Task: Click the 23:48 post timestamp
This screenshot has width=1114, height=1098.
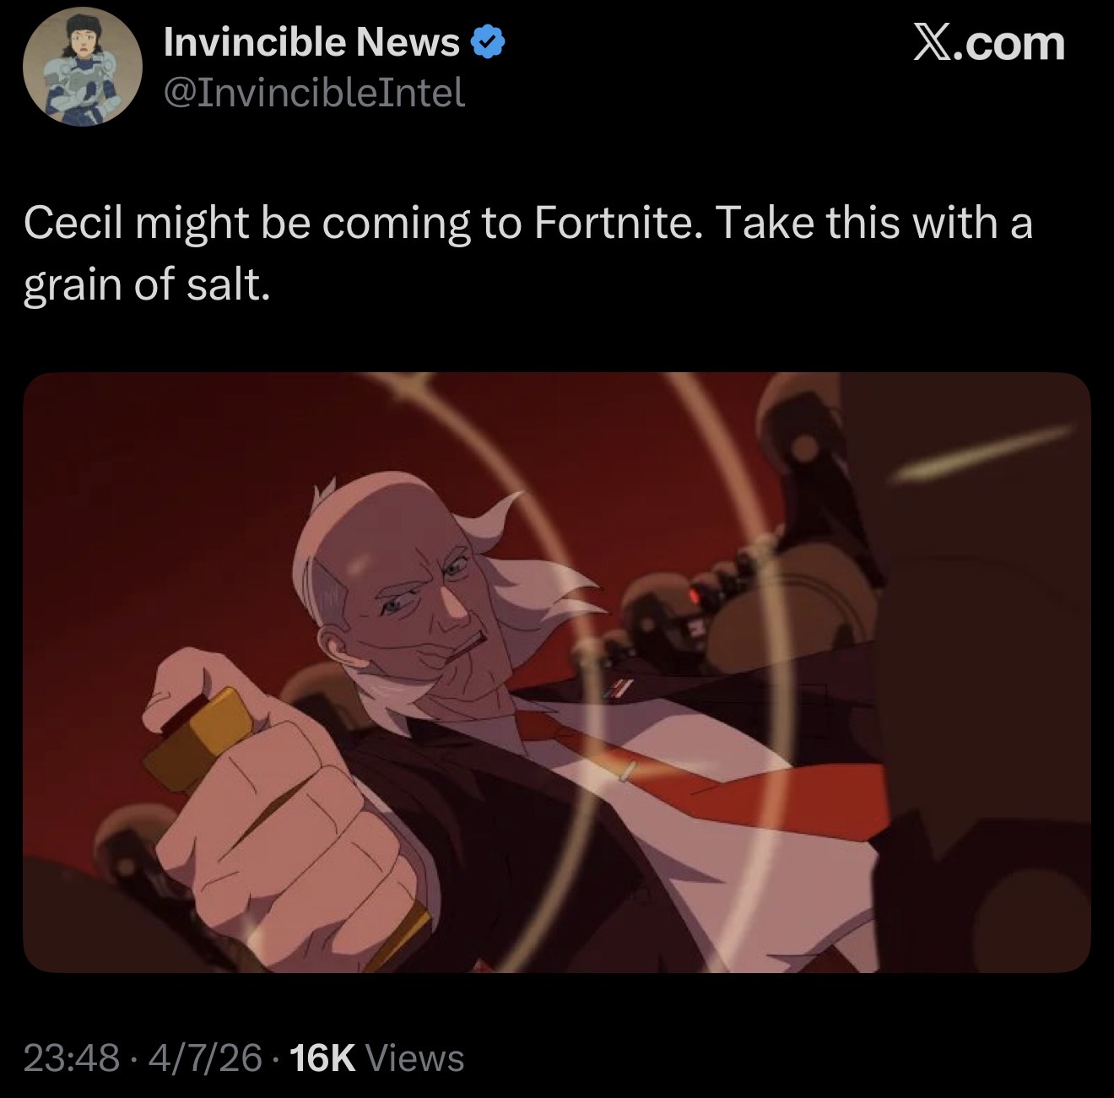Action: (71, 1057)
